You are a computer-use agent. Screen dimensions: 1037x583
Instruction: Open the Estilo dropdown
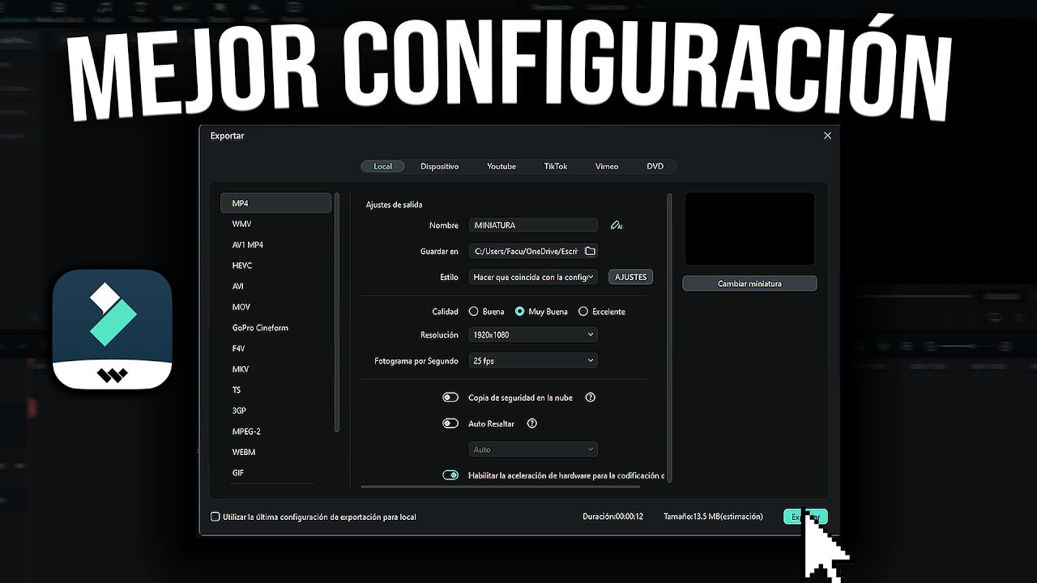pos(533,277)
